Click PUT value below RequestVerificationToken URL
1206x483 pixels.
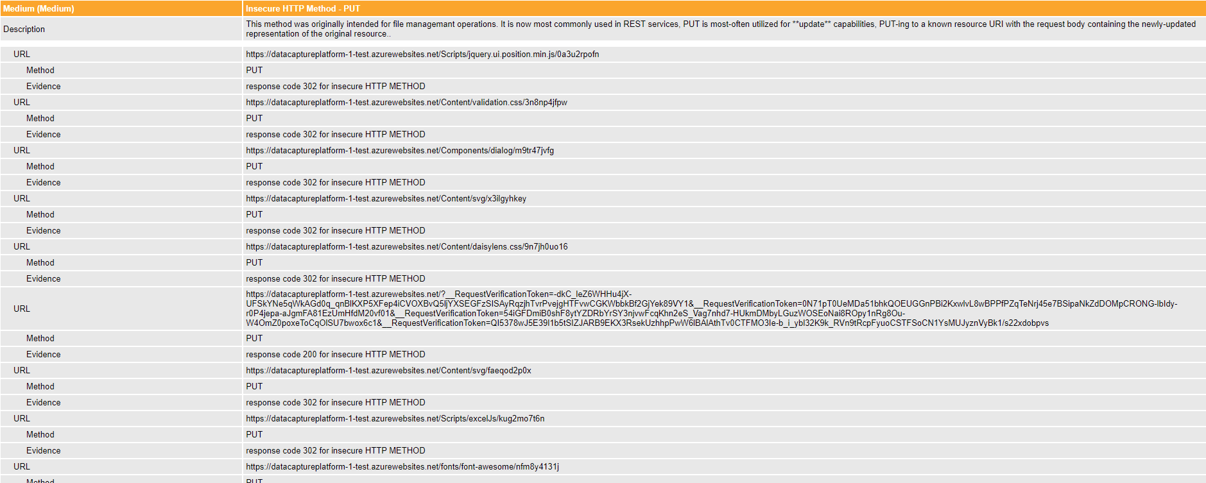[x=254, y=339]
